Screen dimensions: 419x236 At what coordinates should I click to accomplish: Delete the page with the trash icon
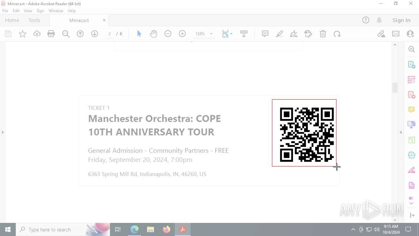[x=323, y=34]
